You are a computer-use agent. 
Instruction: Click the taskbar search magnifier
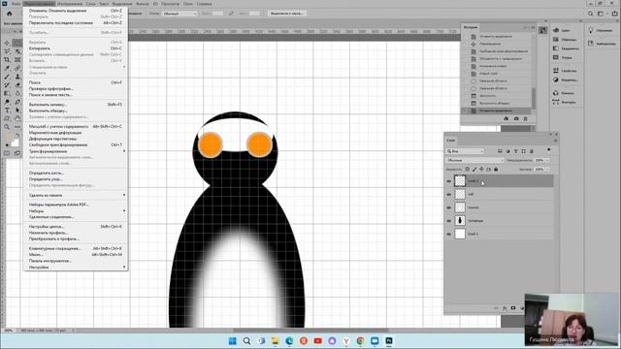[246, 340]
